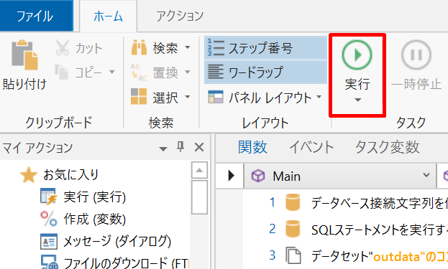Open the パネル レイアウト dropdown arrow
Image resolution: width=448 pixels, height=269 pixels.
pyautogui.click(x=319, y=97)
